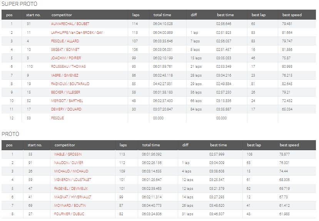This screenshot has height=221, width=319.
Task: Open JOACHIM / POIRIER team link
Action: click(x=66, y=58)
